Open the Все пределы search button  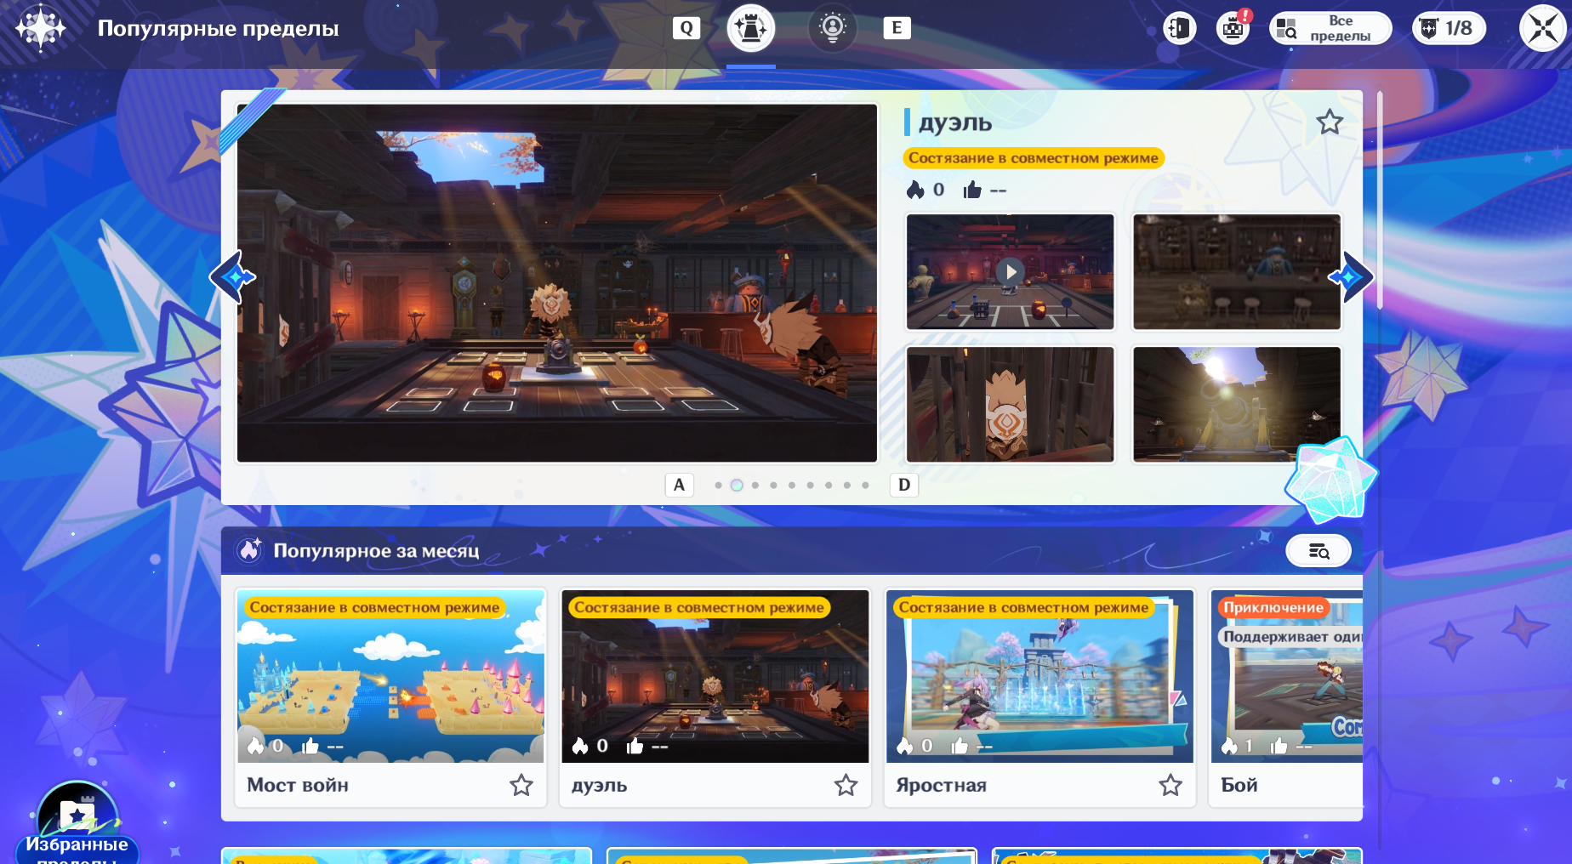1330,28
